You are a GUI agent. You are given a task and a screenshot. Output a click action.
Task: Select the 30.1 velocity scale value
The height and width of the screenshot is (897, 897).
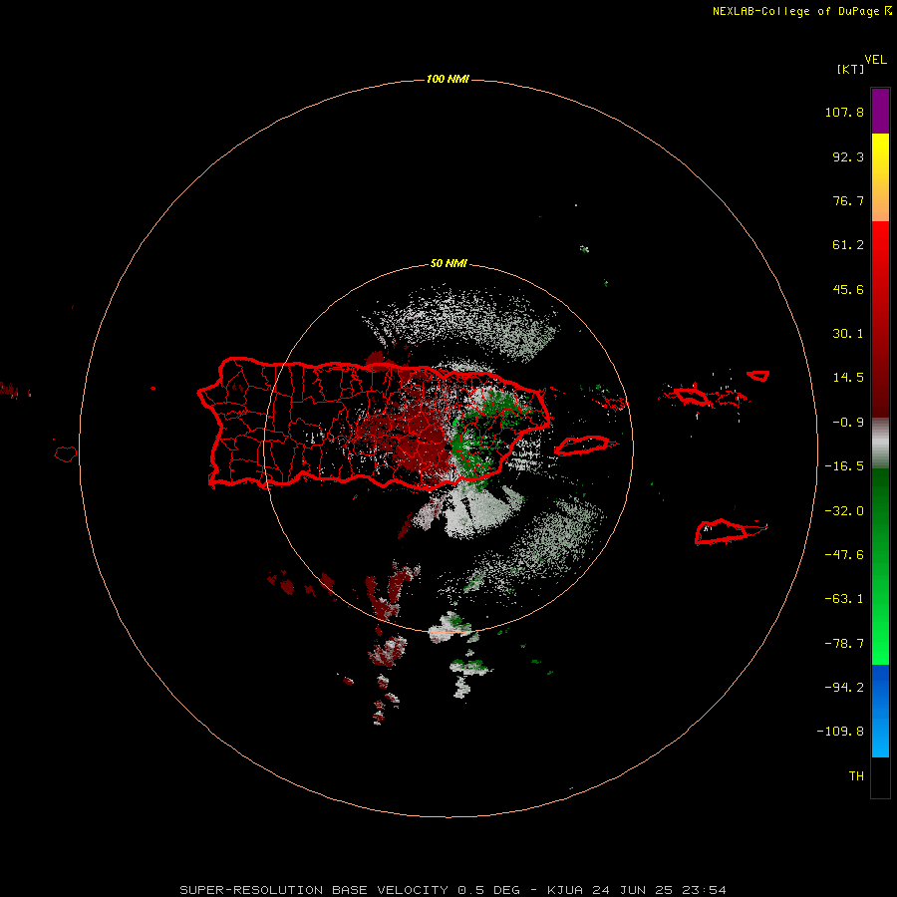coord(848,334)
